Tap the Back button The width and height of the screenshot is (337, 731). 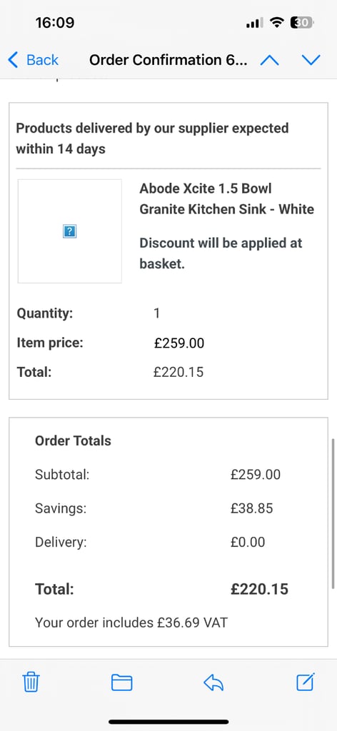[33, 60]
